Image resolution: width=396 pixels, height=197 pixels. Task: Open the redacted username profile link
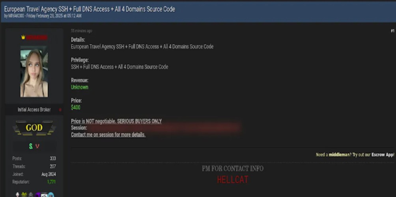[x=37, y=37]
